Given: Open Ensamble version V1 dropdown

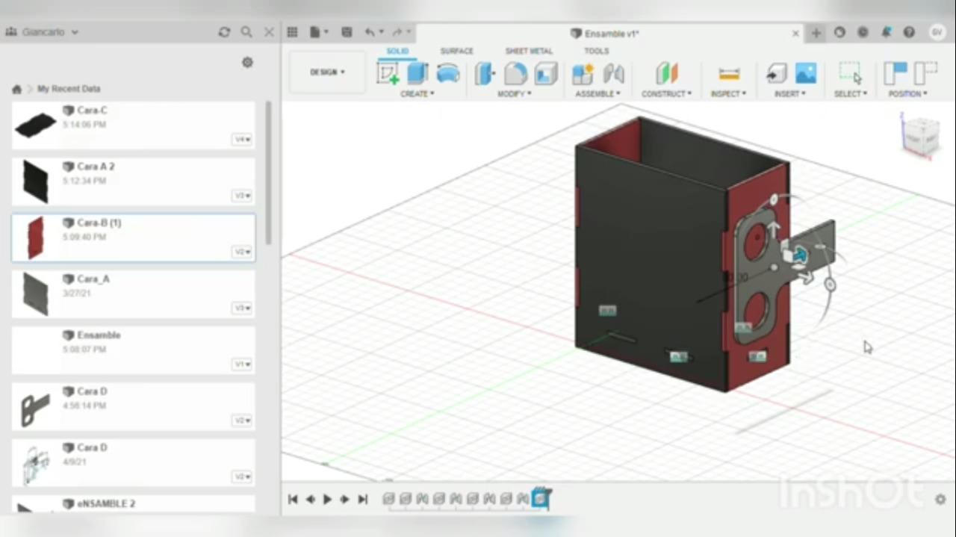Looking at the screenshot, I should [x=242, y=364].
